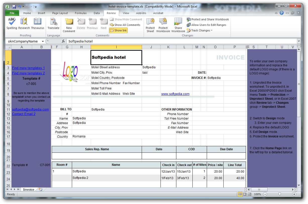Viewport: 308px width, 204px height.
Task: Click the Insert Function fx button
Action: pos(63,41)
